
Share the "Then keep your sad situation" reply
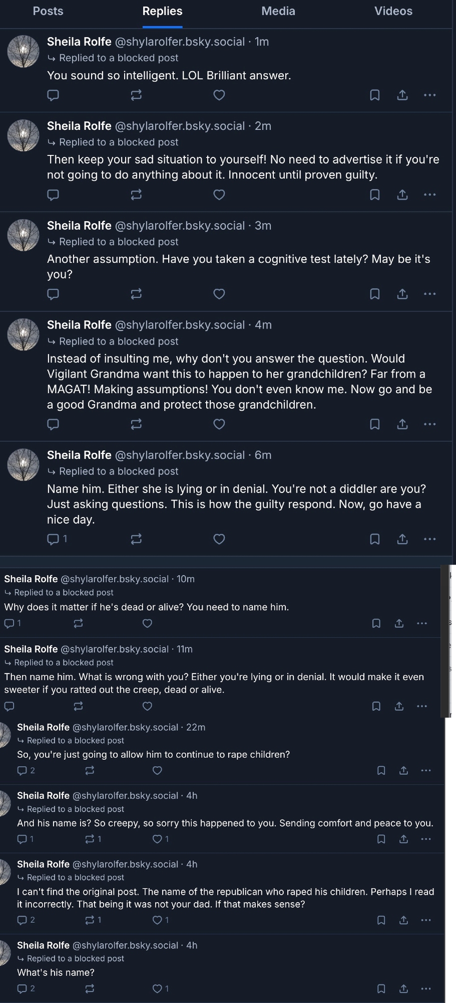tap(402, 195)
